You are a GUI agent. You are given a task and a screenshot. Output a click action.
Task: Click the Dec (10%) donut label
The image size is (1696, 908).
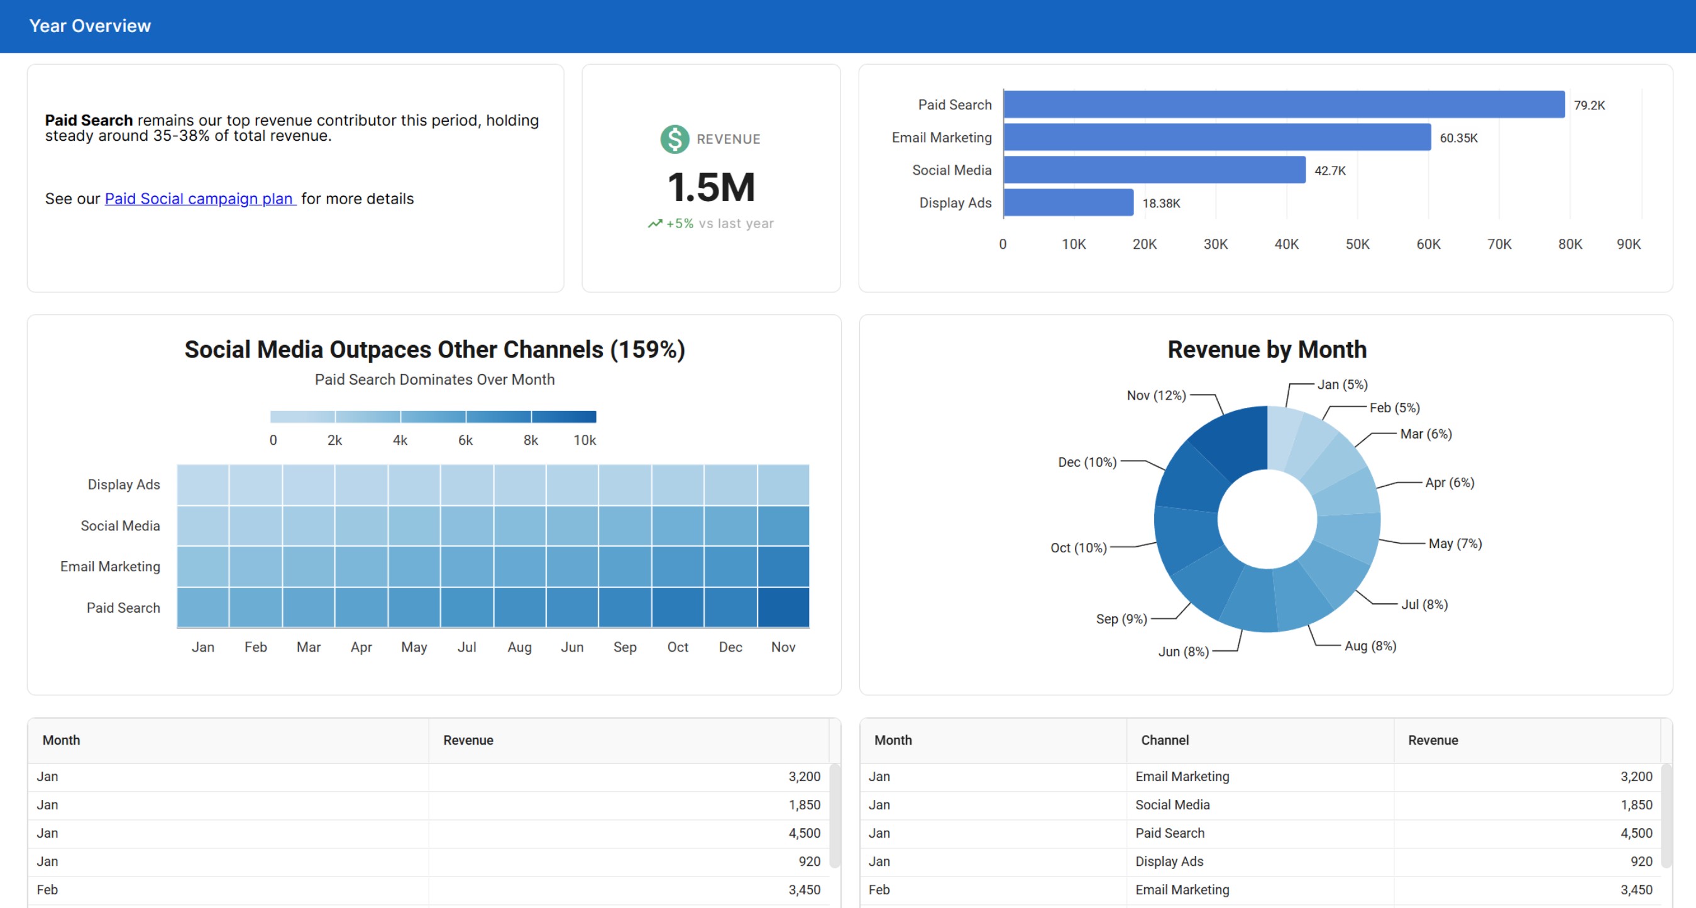coord(1087,462)
